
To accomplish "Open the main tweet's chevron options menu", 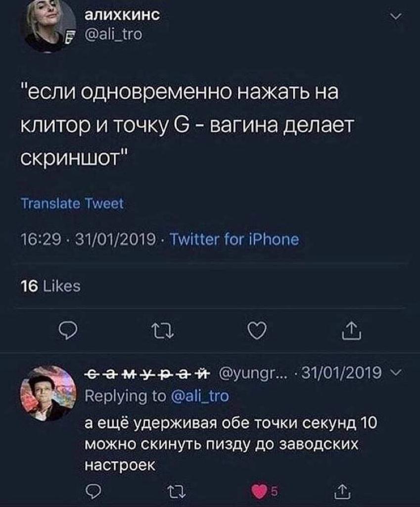I will 395,18.
